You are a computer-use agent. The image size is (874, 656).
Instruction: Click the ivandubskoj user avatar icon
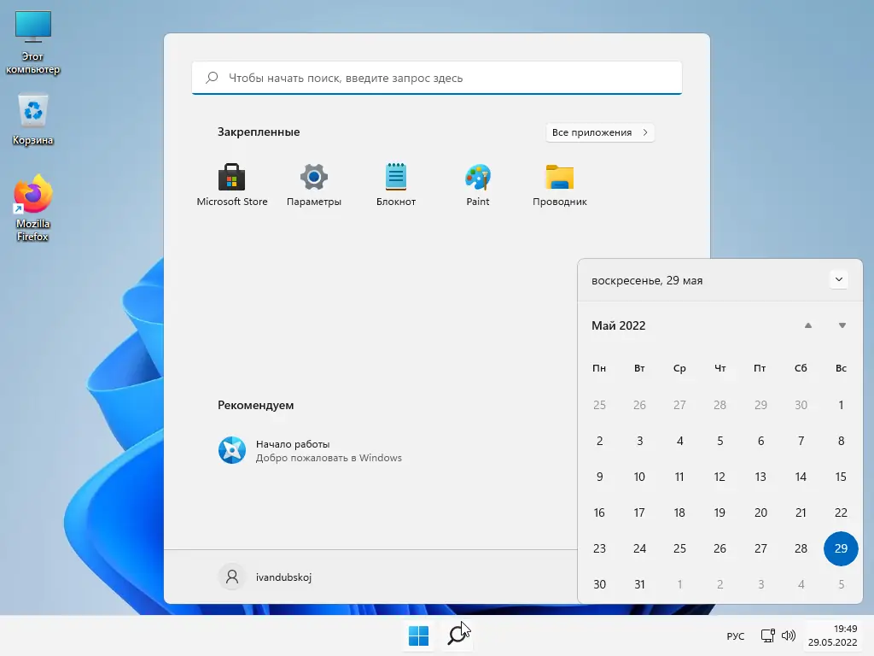point(232,577)
